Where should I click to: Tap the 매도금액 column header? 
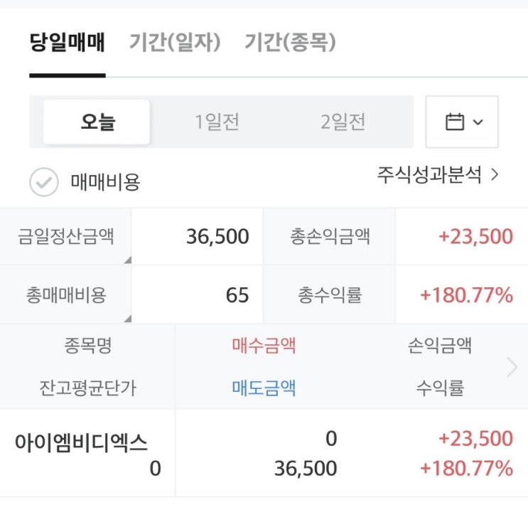(x=264, y=388)
